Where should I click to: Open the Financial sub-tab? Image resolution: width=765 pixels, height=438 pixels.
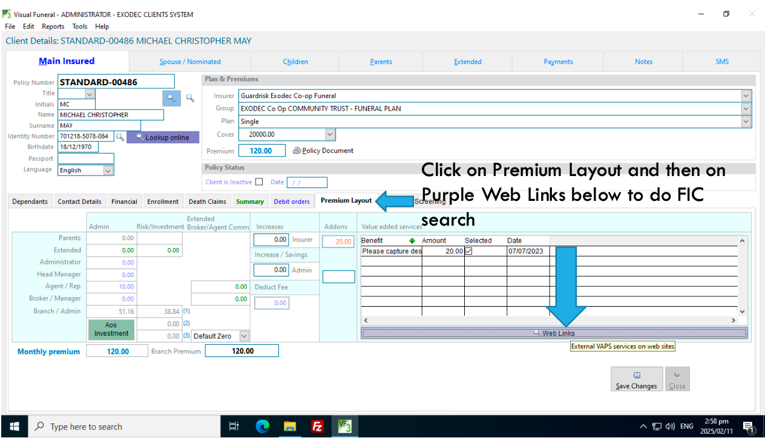(124, 201)
